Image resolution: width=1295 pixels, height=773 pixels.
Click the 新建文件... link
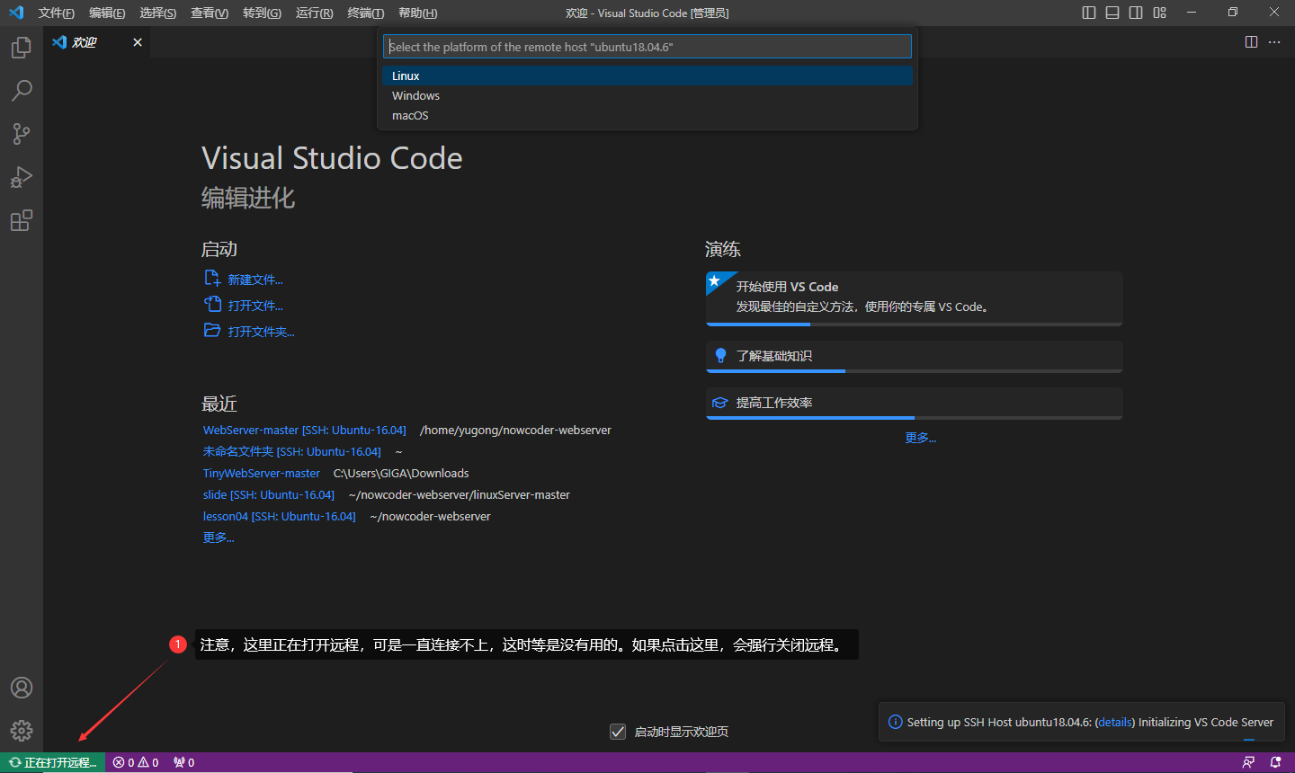click(255, 280)
